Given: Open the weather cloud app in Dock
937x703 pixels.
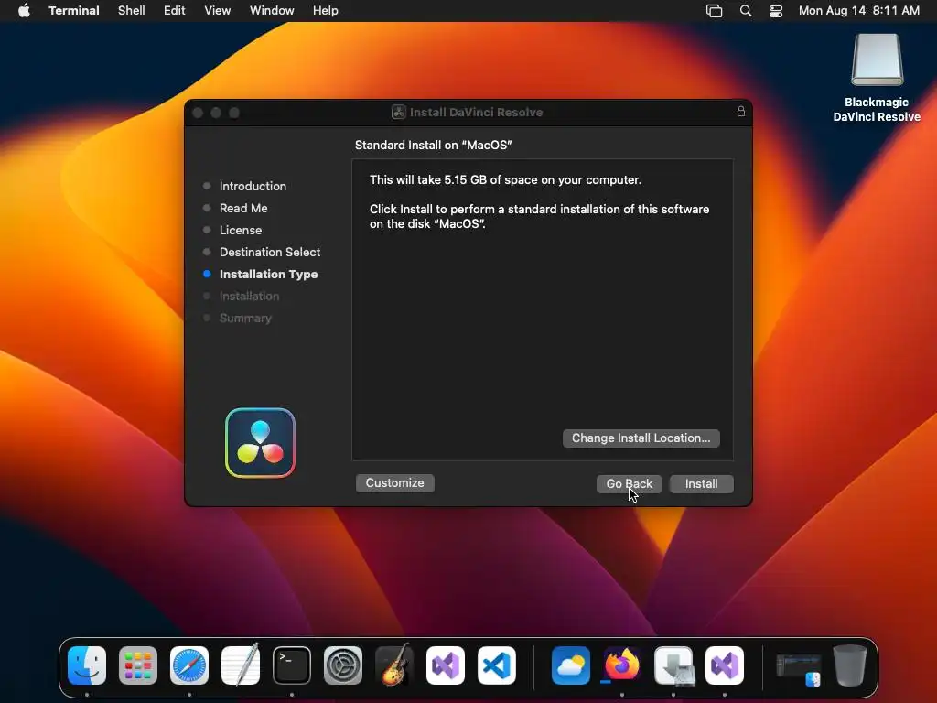Looking at the screenshot, I should 571,665.
